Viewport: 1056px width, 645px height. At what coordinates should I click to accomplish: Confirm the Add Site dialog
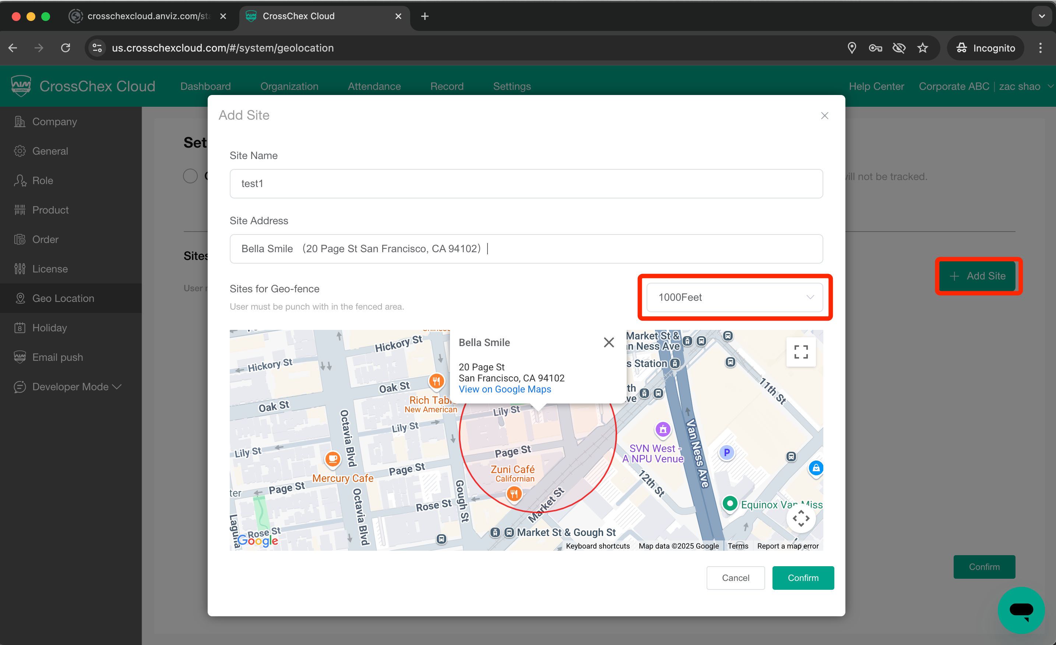coord(803,578)
